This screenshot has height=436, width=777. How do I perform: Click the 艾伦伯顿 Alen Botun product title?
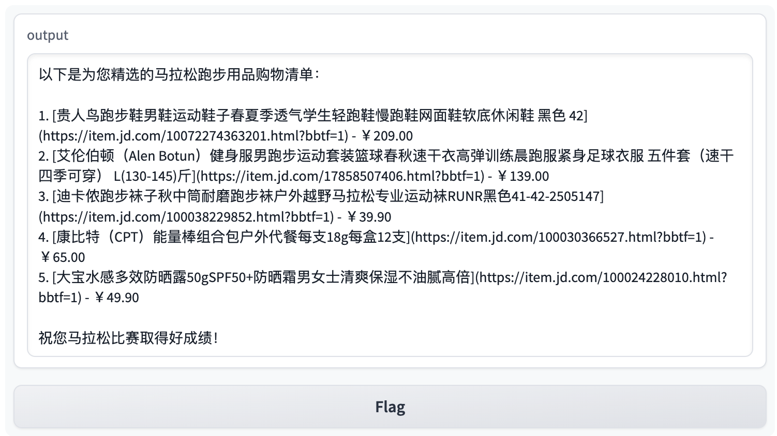pos(386,166)
